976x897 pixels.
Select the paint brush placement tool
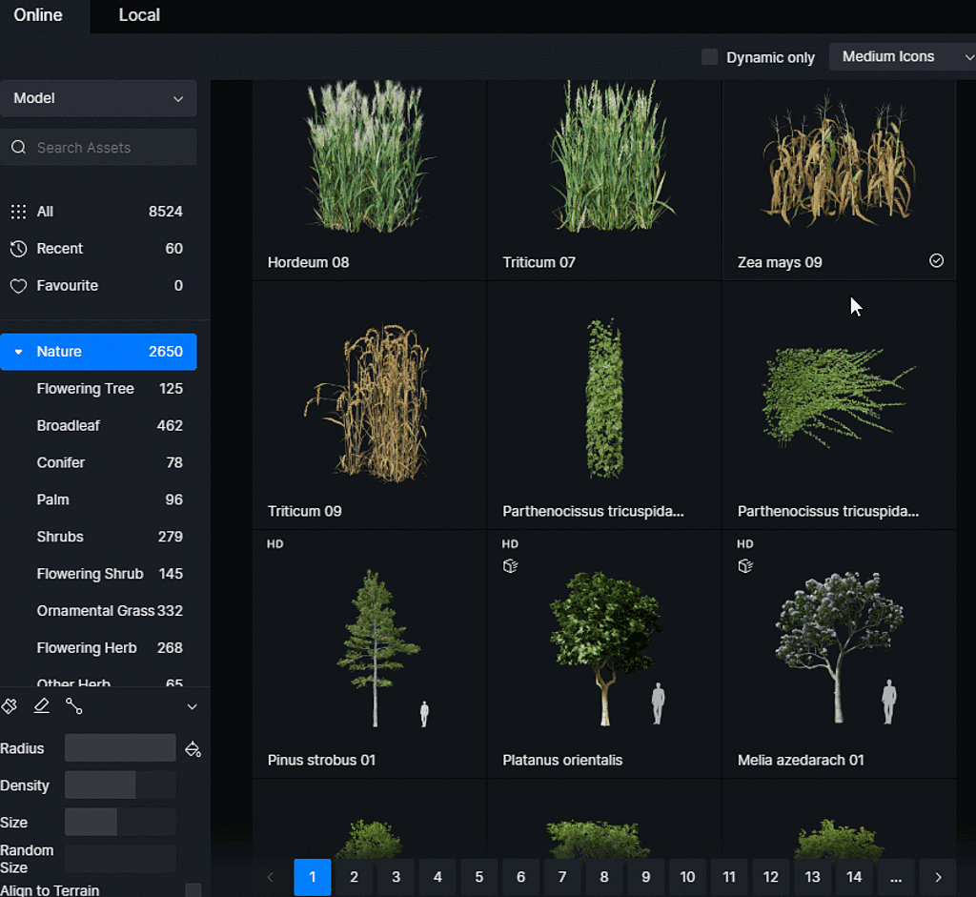pyautogui.click(x=10, y=706)
